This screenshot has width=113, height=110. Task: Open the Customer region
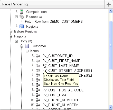tap(39, 46)
